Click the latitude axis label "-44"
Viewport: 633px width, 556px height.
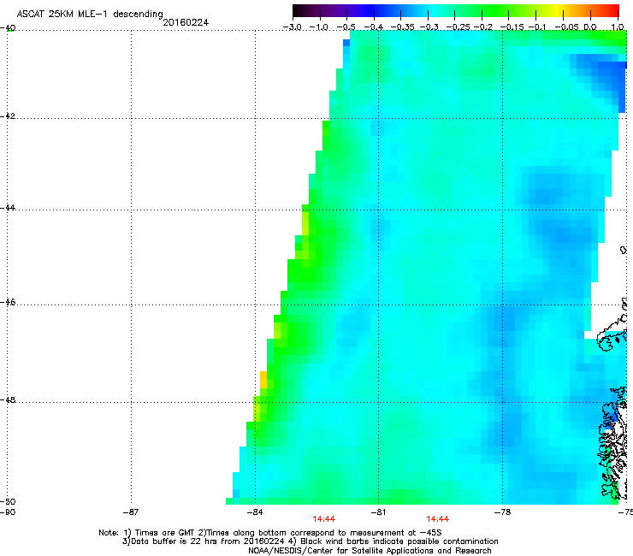(8, 208)
